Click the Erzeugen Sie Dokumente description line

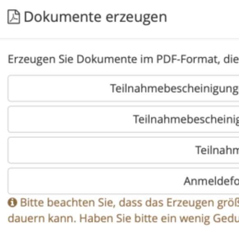pyautogui.click(x=123, y=60)
